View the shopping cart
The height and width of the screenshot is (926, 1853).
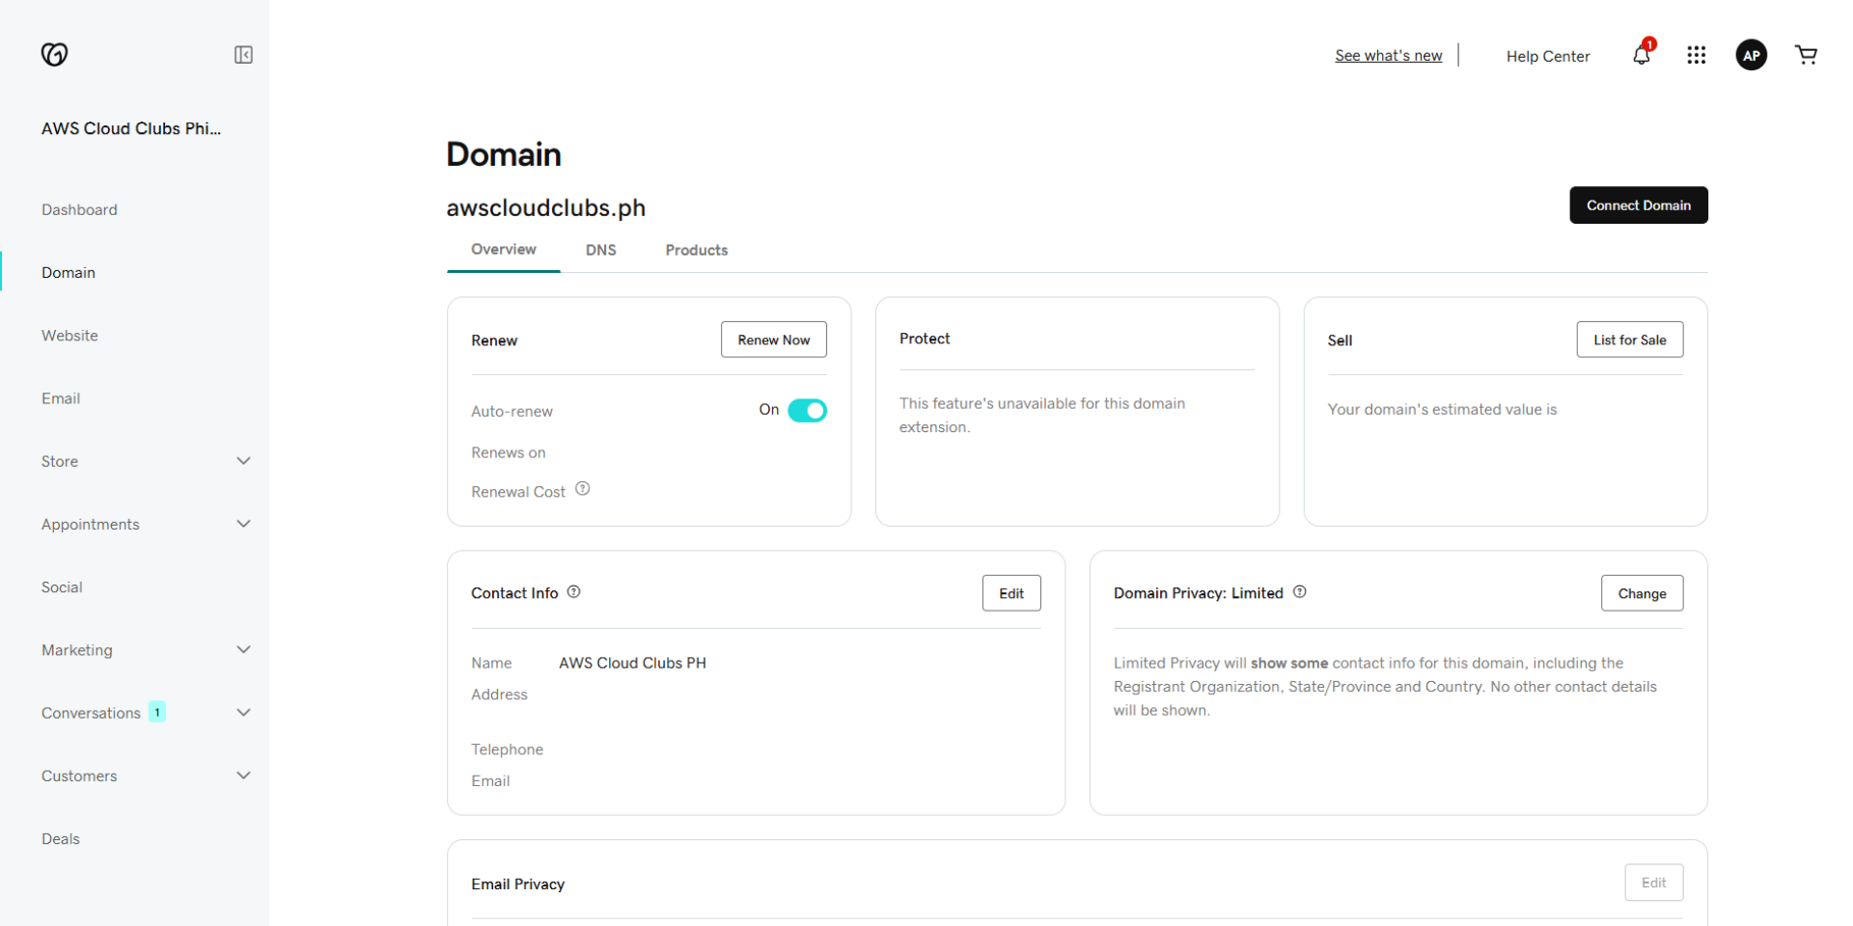coord(1806,55)
